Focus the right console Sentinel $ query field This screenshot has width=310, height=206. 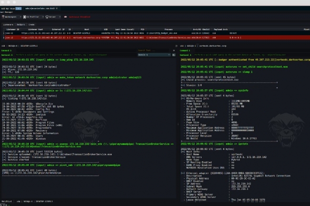point(252,55)
